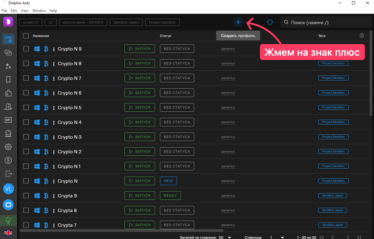The height and width of the screenshot is (239, 374).
Task: Open the Window menu
Action: click(x=39, y=11)
